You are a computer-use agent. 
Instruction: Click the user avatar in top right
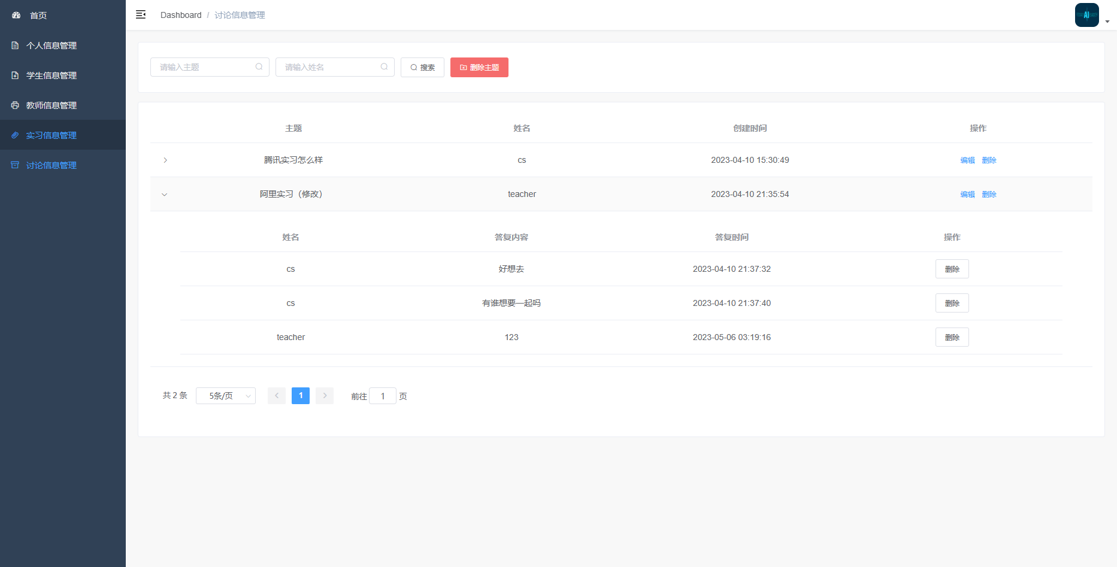pyautogui.click(x=1086, y=15)
